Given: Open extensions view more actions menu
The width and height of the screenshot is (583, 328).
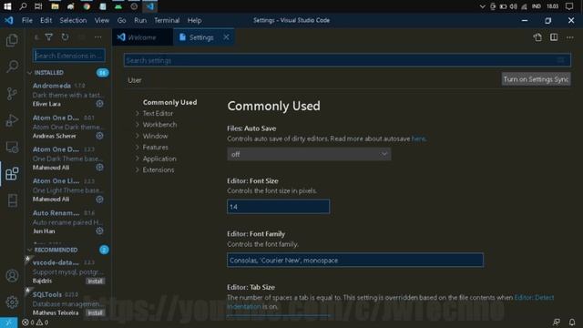Looking at the screenshot, I should [x=97, y=36].
